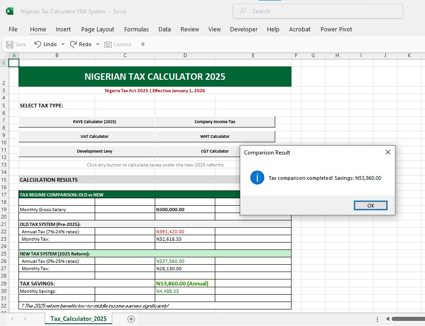425x326 pixels.
Task: Select row 19 header
Action: pos(4,209)
